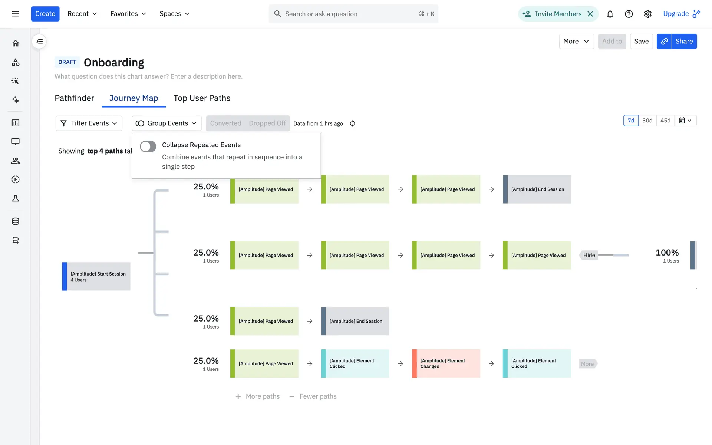Open the hamburger main menu
The width and height of the screenshot is (712, 445).
16,14
